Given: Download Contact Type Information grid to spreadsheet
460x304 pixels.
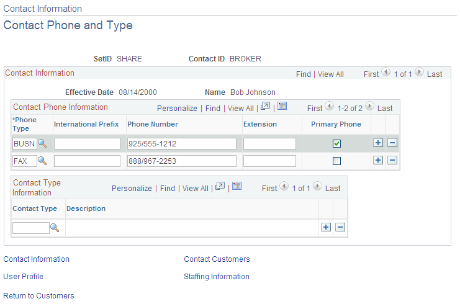Looking at the screenshot, I should pos(237,186).
